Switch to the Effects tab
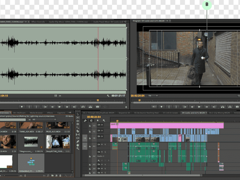240x180 pixels. coord(50,112)
